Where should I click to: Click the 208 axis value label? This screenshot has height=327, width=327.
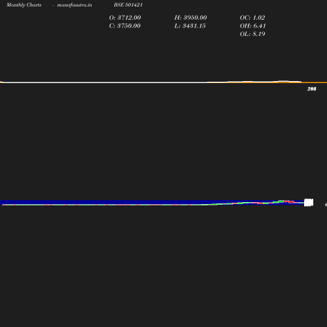pos(312,89)
